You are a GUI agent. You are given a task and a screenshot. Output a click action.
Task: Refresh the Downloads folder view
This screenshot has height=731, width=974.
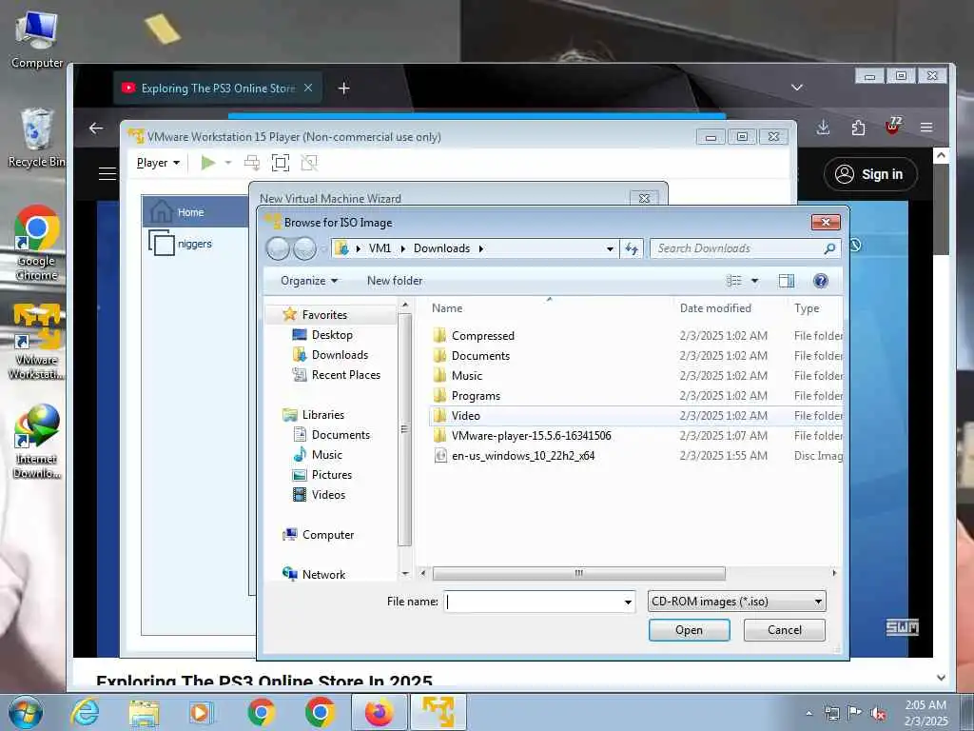tap(632, 248)
